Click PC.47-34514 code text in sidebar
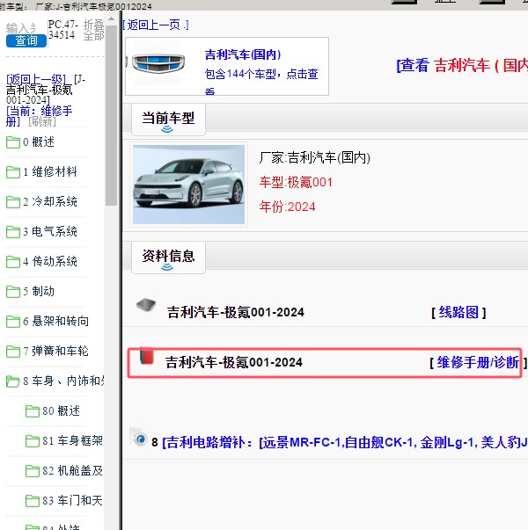The width and height of the screenshot is (528, 530). (63, 30)
